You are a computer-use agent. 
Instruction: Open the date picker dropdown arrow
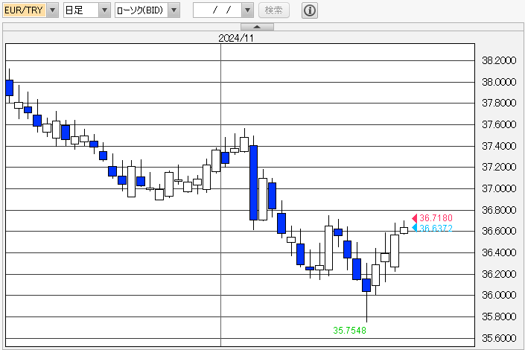point(247,10)
